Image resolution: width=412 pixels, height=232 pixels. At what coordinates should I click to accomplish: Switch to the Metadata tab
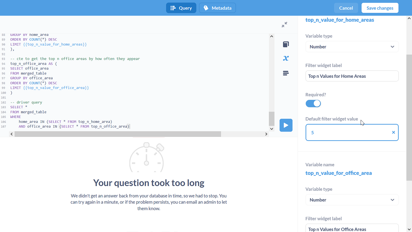tap(217, 8)
